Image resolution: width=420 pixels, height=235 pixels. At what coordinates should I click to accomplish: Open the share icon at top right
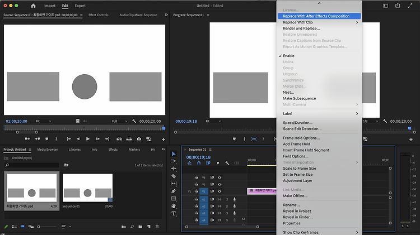(398, 6)
